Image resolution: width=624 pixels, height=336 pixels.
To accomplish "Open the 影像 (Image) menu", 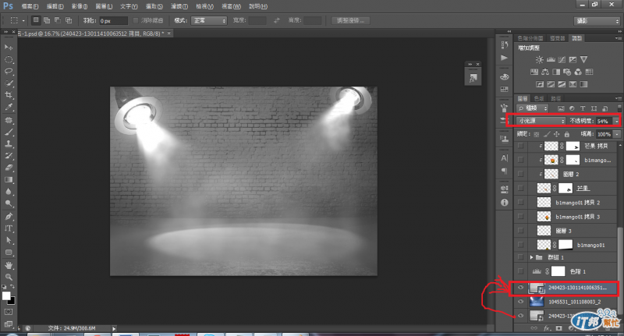I will (x=80, y=6).
